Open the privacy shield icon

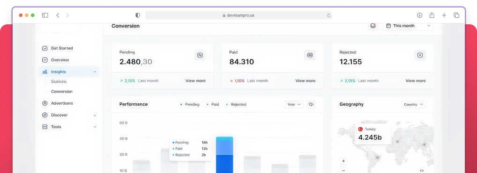137,15
